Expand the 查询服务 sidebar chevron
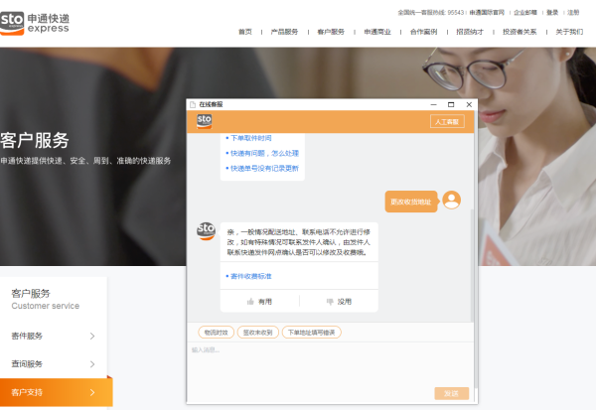 point(92,364)
